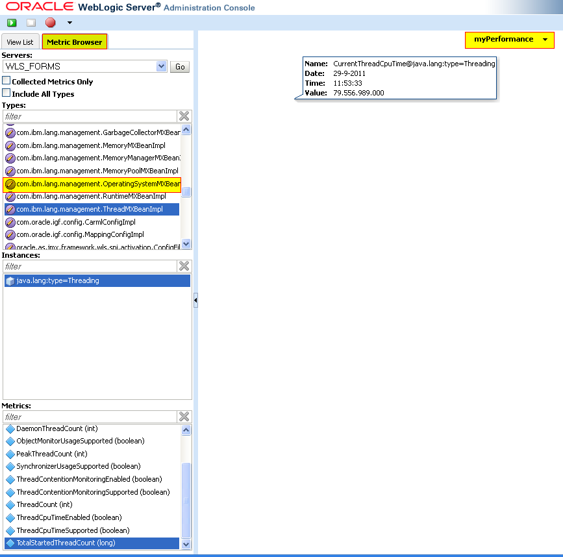This screenshot has height=557, width=563.
Task: Clear the Instances filter with X icon
Action: point(184,266)
